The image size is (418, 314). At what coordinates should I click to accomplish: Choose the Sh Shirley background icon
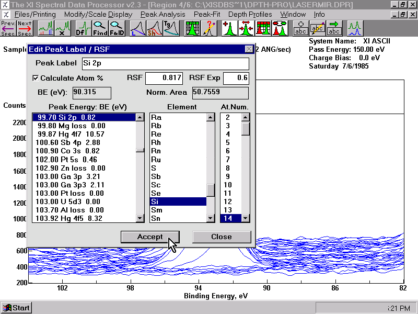pyautogui.click(x=155, y=28)
